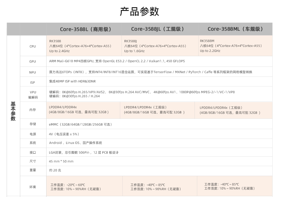Click the 内存 row label
The image size is (281, 197).
pos(33,110)
